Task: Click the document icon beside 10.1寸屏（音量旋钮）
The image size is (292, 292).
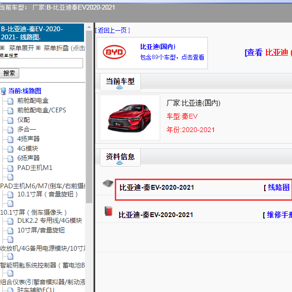Action: coord(11,195)
